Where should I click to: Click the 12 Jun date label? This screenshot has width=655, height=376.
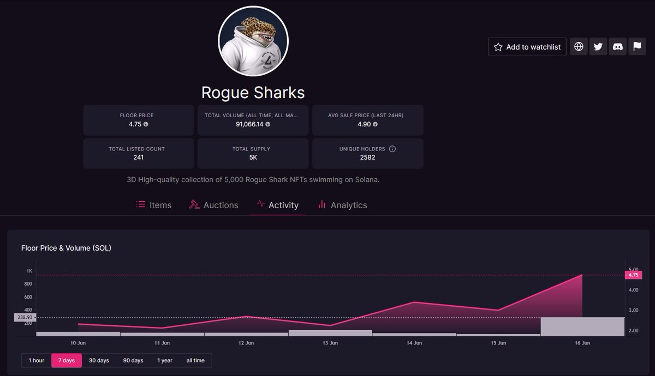coord(246,343)
